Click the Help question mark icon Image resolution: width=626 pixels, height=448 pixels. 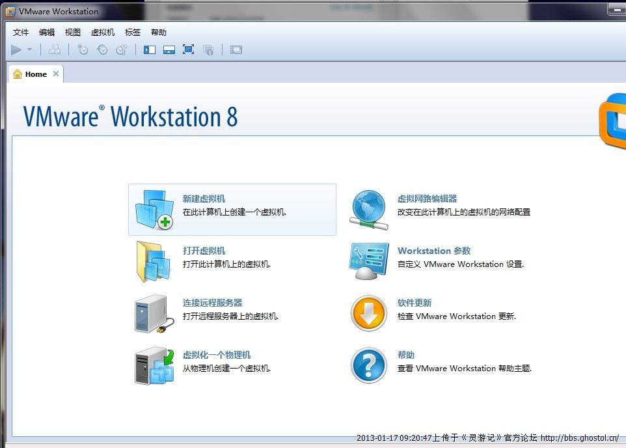point(369,366)
